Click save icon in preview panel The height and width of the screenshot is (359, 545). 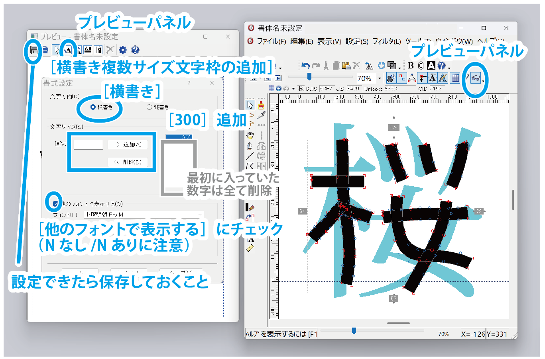pos(34,50)
